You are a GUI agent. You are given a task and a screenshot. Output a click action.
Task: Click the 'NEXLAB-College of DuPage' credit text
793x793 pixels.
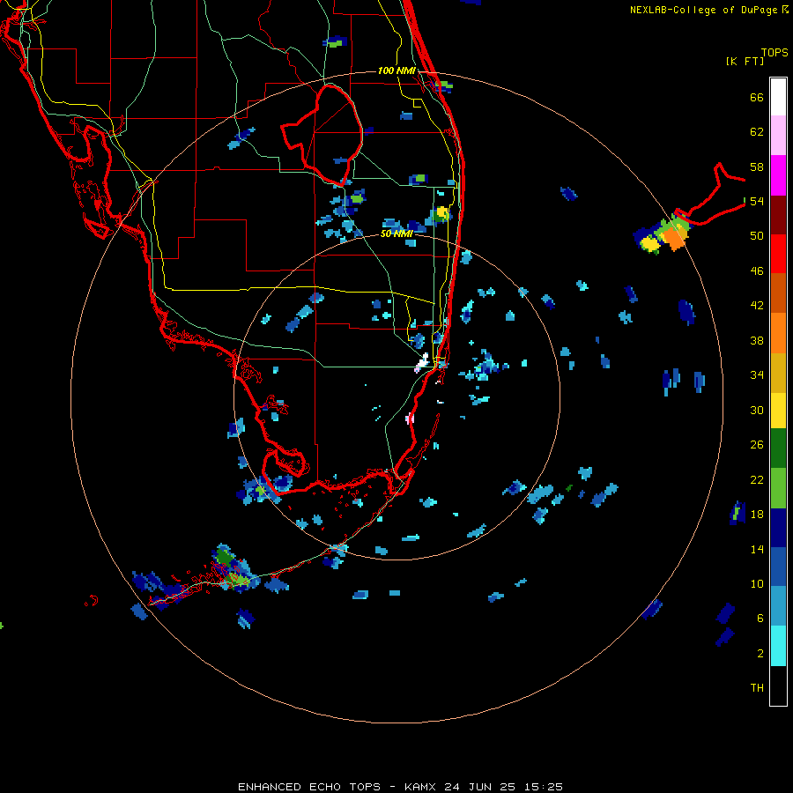coord(703,10)
